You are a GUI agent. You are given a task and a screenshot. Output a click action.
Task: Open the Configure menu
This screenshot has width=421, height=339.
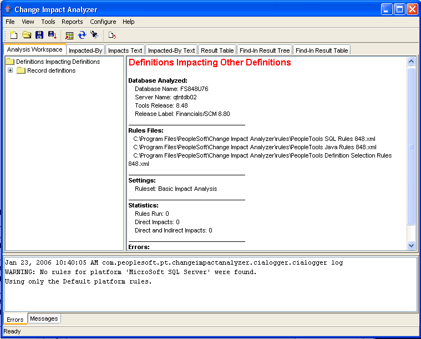[x=103, y=22]
